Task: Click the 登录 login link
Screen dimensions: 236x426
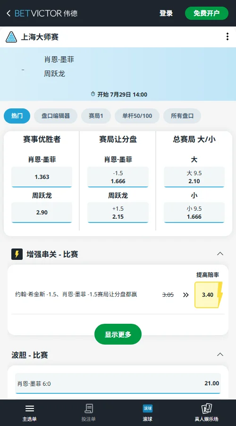Action: 166,13
